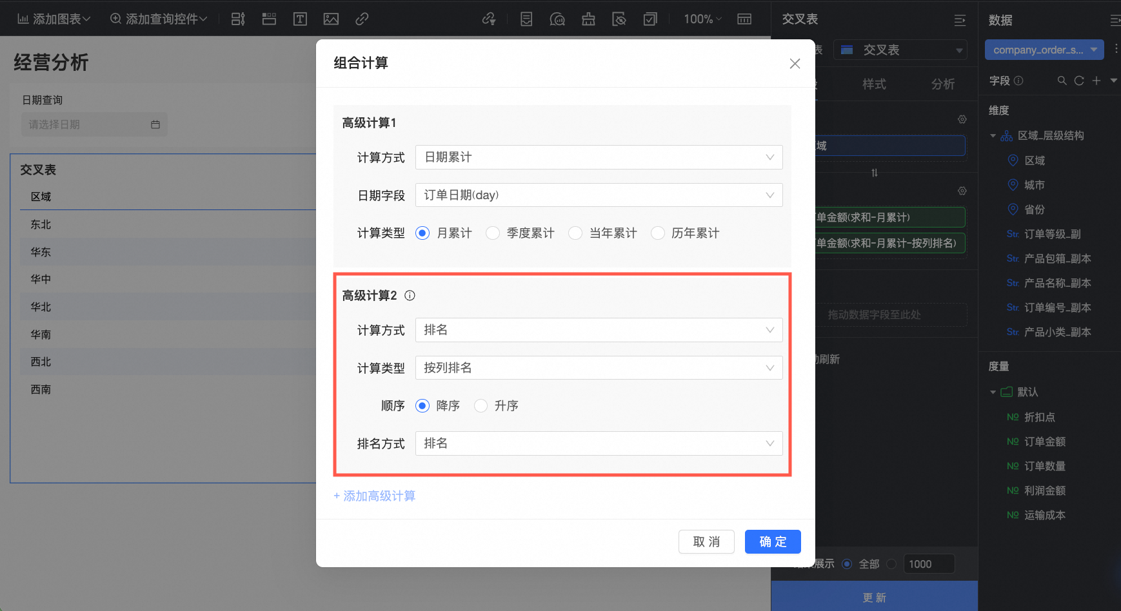Select the 升序 radio button
This screenshot has height=611, width=1121.
coord(481,405)
